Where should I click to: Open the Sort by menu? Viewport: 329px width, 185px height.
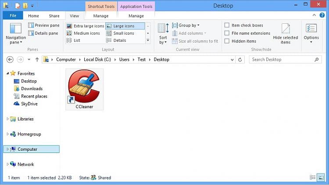point(163,34)
